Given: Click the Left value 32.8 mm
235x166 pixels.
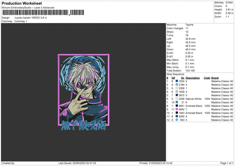Looking at the screenshot, I should click(190, 39).
